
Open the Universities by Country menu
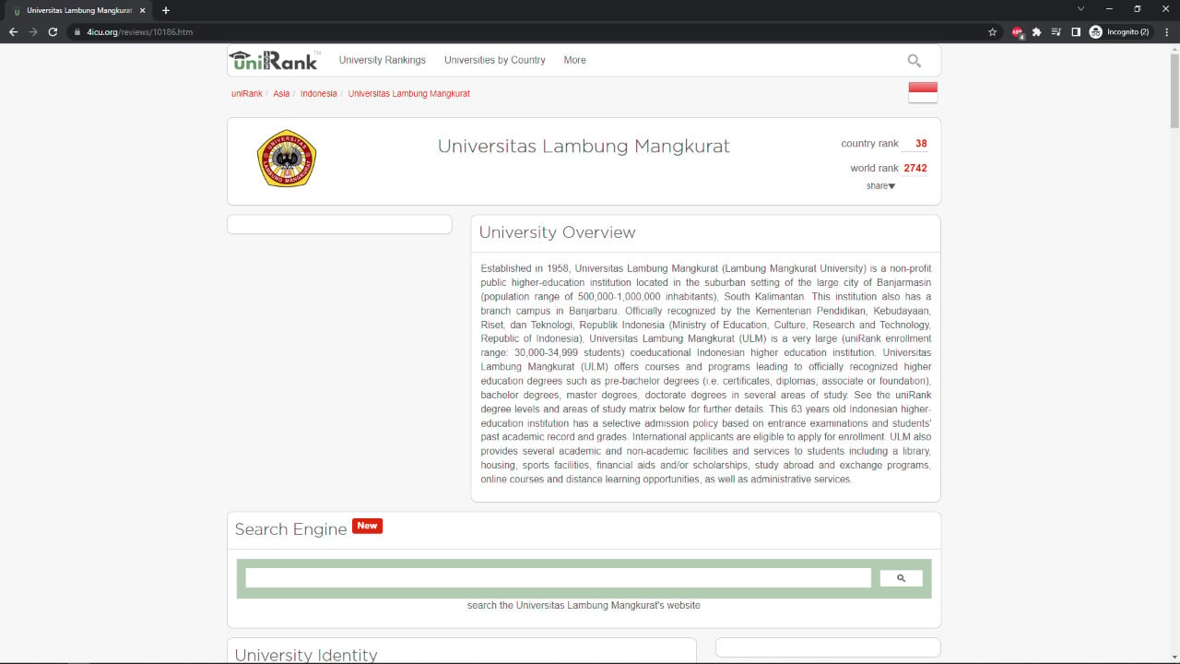pyautogui.click(x=495, y=60)
